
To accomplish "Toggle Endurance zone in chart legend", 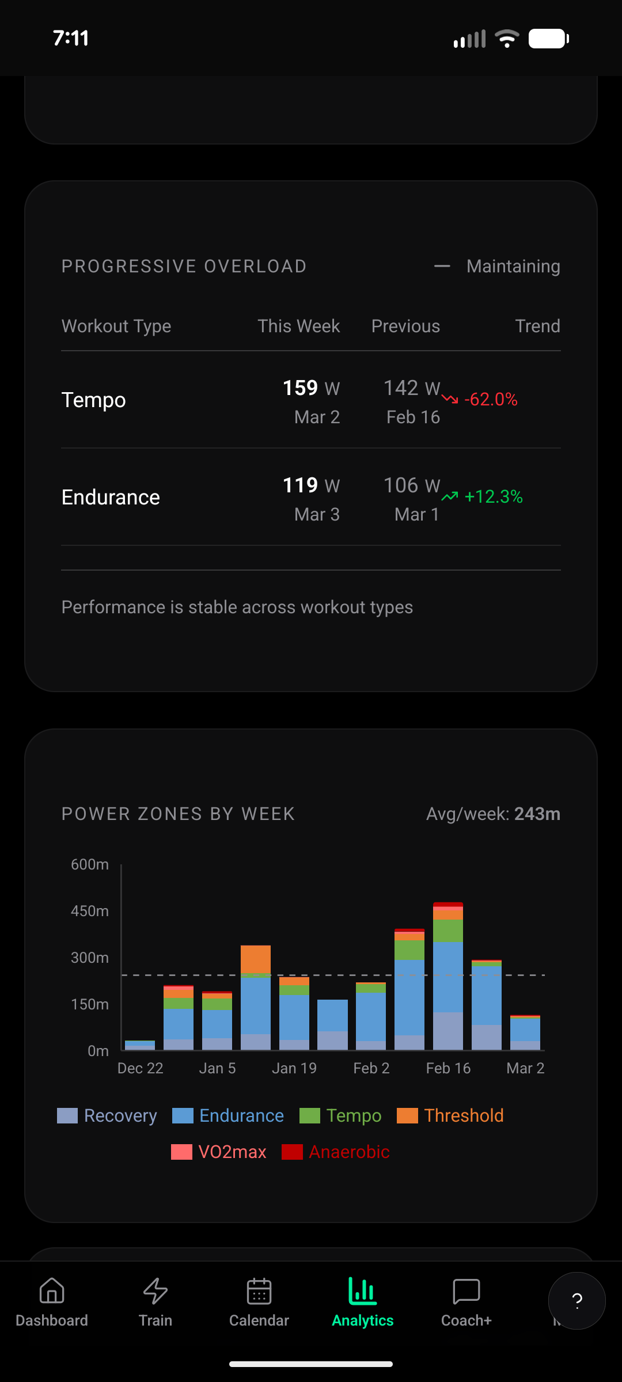I will (x=183, y=1115).
